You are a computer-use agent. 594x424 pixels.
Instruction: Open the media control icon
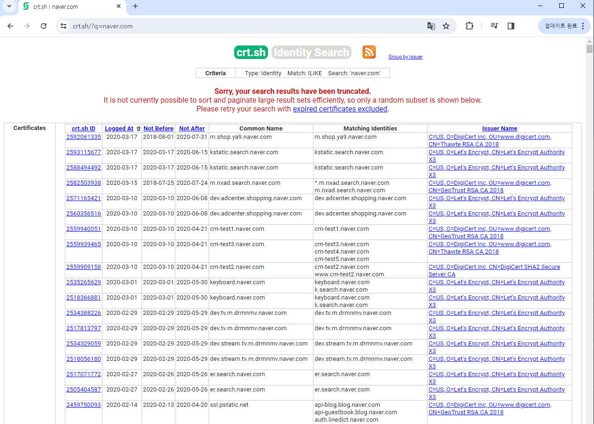click(494, 26)
